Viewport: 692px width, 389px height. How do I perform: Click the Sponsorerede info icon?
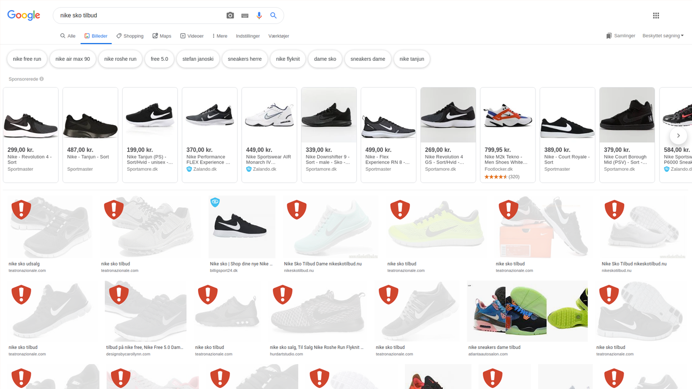point(42,79)
